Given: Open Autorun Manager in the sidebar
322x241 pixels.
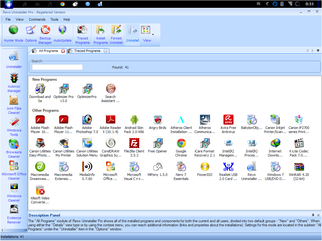Looking at the screenshot, I should coord(14,83).
